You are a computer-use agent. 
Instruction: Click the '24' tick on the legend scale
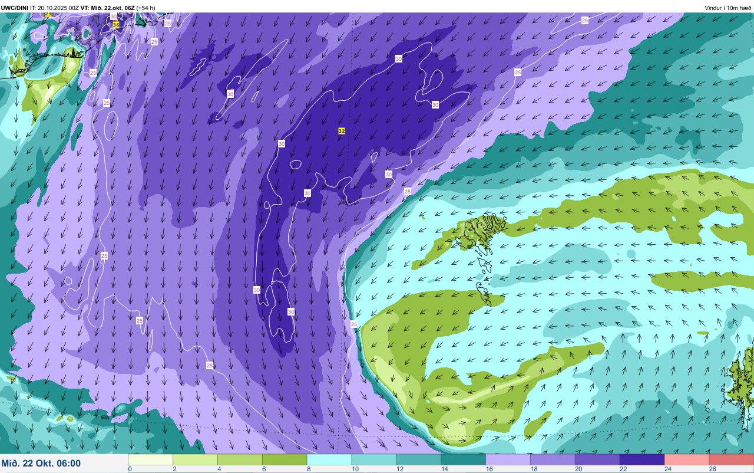pyautogui.click(x=667, y=469)
